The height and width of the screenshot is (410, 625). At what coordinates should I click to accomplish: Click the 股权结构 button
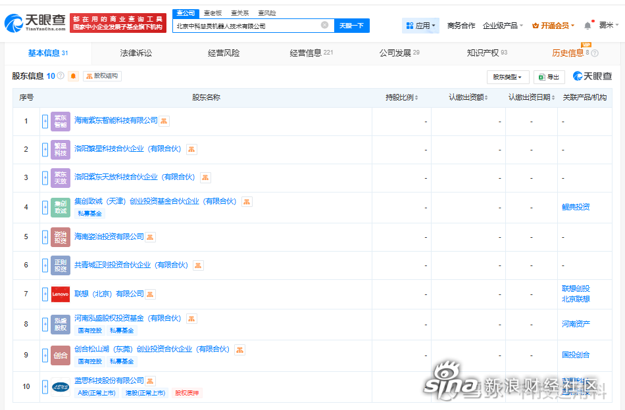coord(102,76)
